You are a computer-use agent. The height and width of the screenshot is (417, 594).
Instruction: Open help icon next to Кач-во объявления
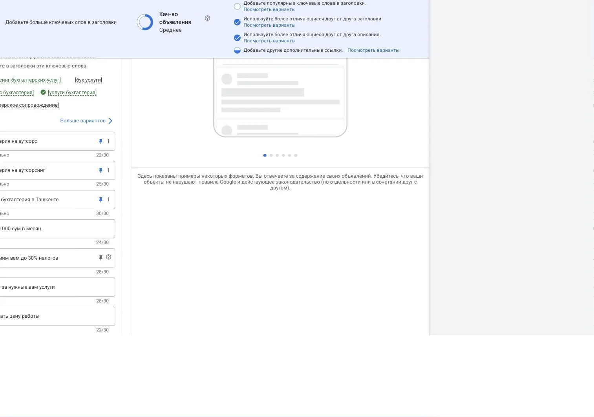tap(207, 18)
